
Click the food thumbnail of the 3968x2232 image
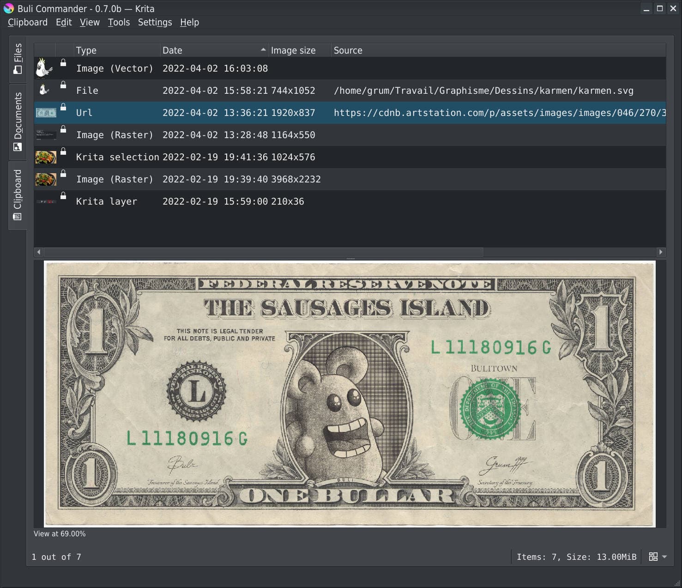click(x=46, y=179)
